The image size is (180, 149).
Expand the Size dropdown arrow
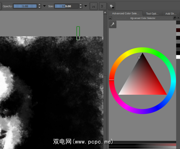coord(86,6)
